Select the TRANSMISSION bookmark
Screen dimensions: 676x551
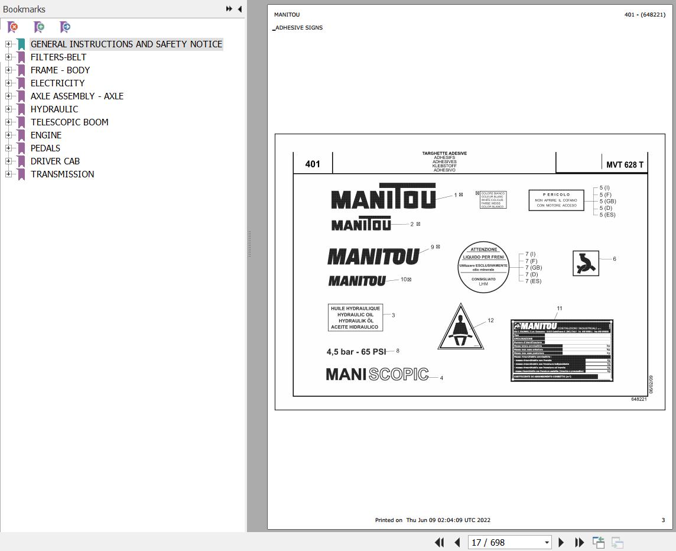(x=62, y=174)
